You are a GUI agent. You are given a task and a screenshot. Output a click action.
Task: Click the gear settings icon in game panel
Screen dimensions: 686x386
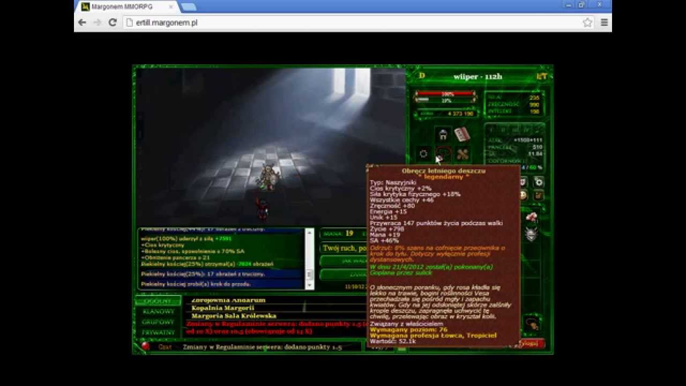539,182
